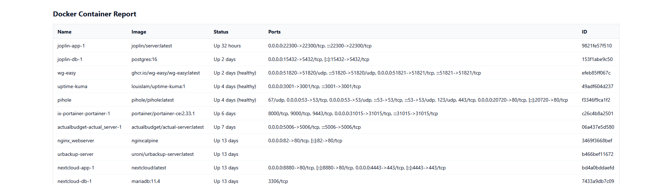Click wg-easy's Up 2 days (healthy) status
The height and width of the screenshot is (184, 672).
pyautogui.click(x=235, y=73)
